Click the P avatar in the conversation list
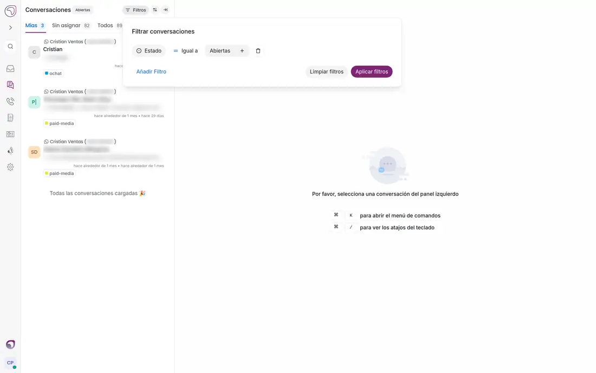 click(34, 102)
